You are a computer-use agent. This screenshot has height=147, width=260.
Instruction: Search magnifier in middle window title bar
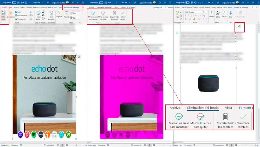135,3
